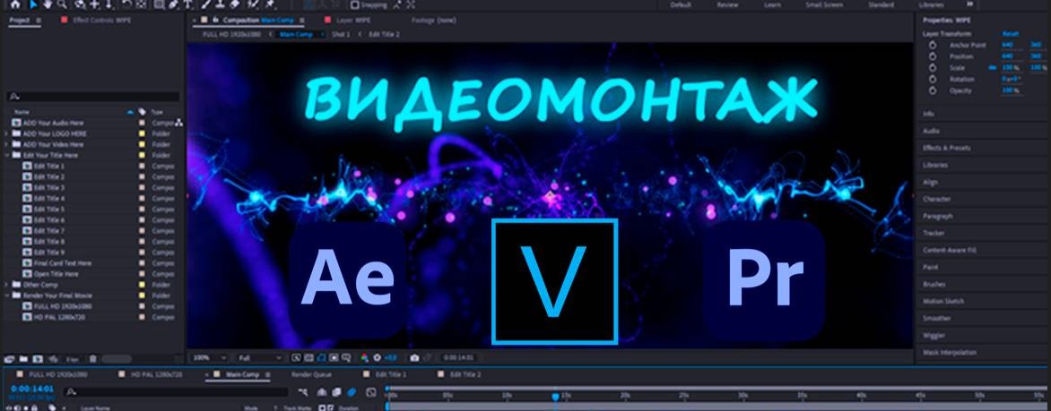Click the Main Comp timeline tab menu icon
Image resolution: width=1051 pixels, height=411 pixels.
coord(267,375)
